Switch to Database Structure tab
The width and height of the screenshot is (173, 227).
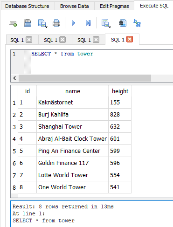(x=27, y=6)
